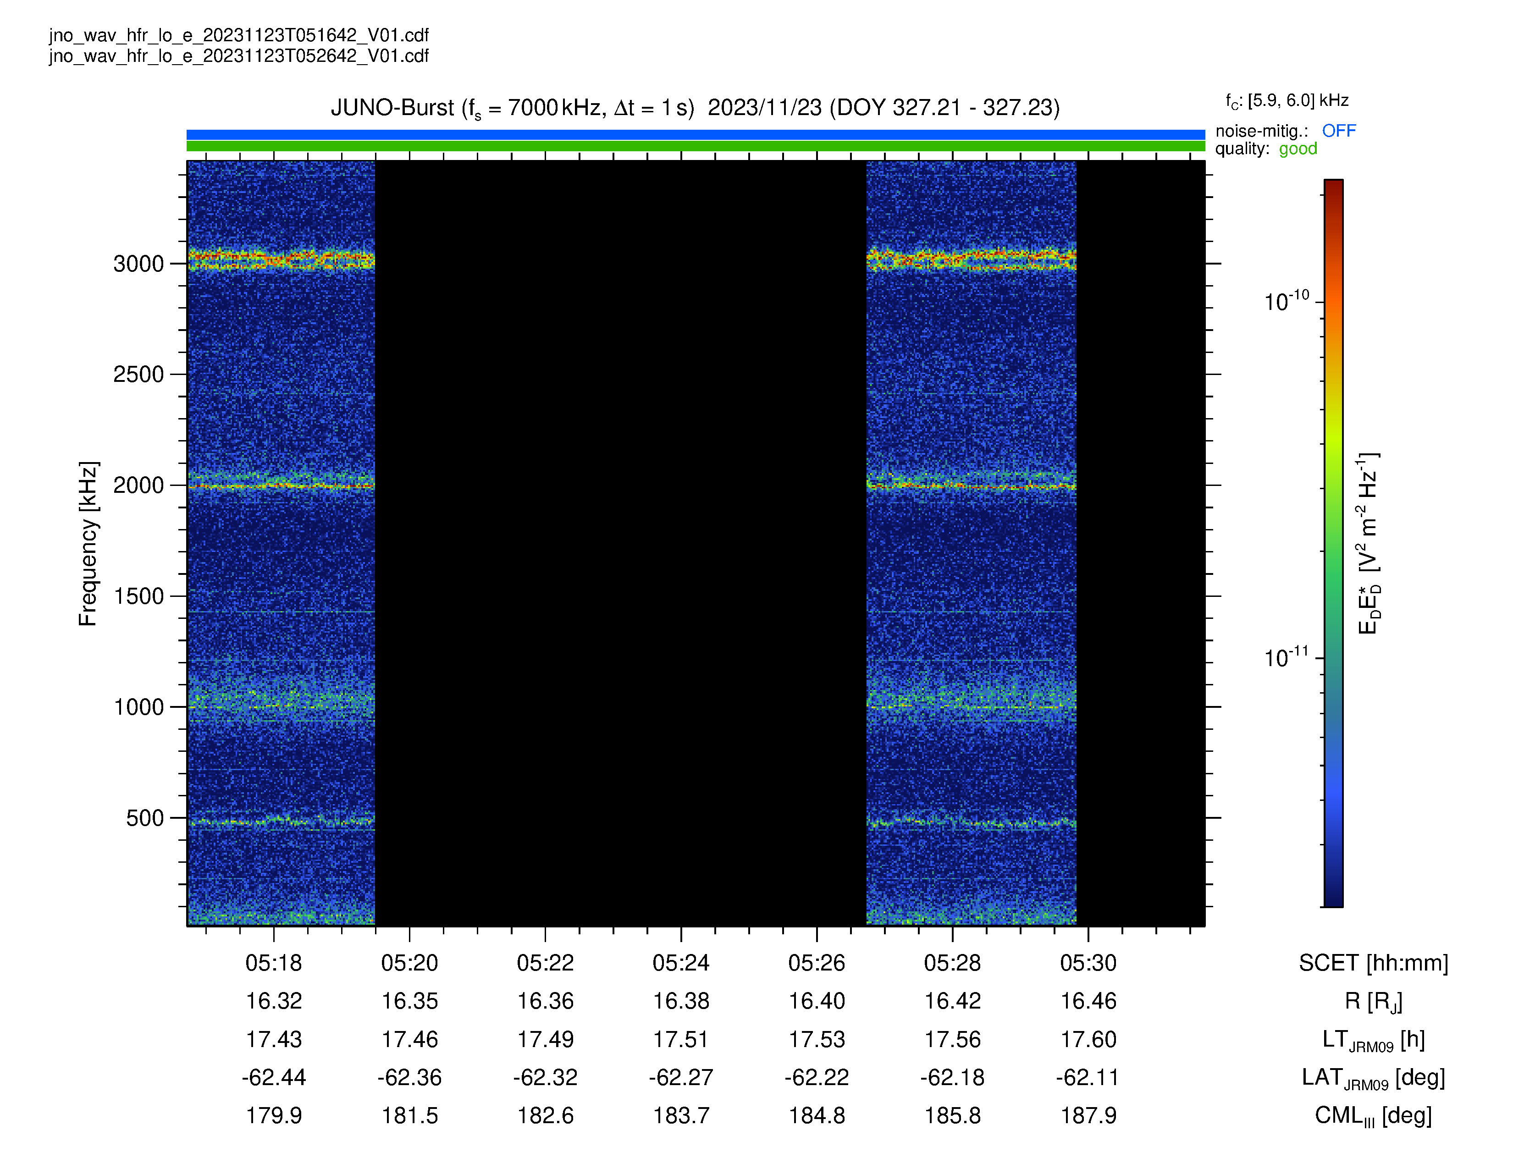Click the 05:30 time axis label
1513x1169 pixels.
[1088, 963]
